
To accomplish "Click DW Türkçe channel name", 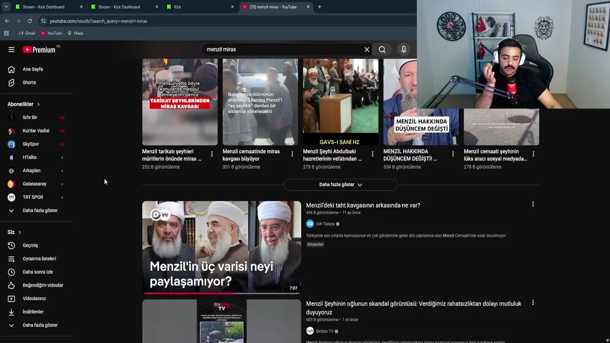I will pos(325,224).
